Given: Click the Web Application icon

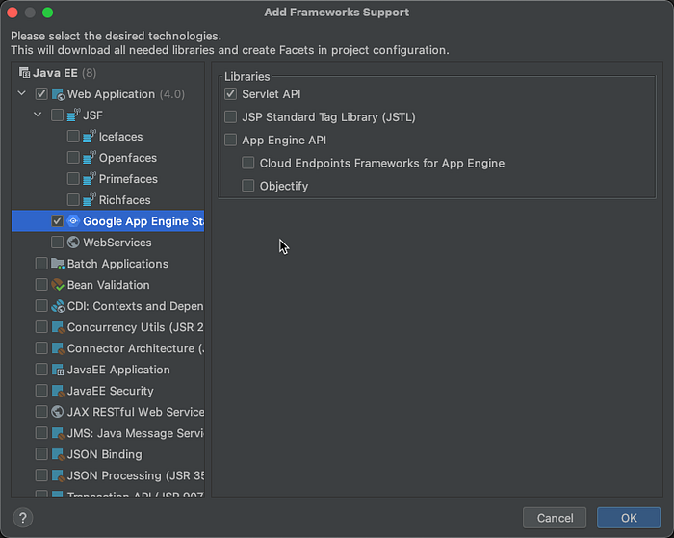Looking at the screenshot, I should click(x=58, y=94).
